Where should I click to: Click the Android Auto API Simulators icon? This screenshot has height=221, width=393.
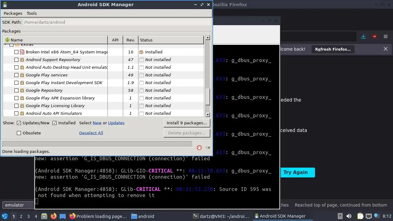[22, 114]
